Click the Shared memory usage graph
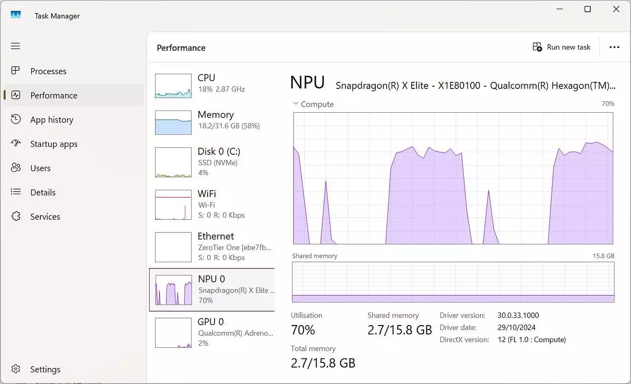 click(453, 282)
